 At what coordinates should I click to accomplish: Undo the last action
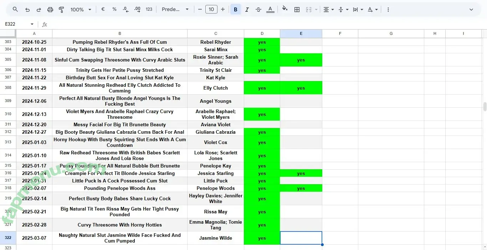(x=27, y=10)
